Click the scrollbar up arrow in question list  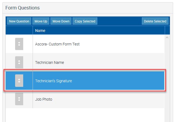(167, 38)
